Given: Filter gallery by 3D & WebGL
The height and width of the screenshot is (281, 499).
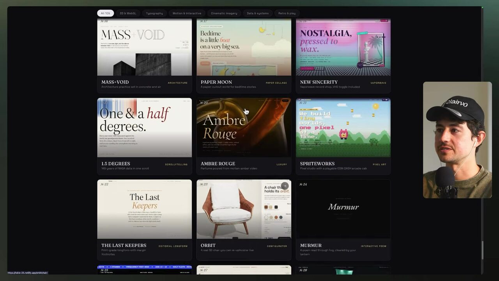Looking at the screenshot, I should coord(128,13).
